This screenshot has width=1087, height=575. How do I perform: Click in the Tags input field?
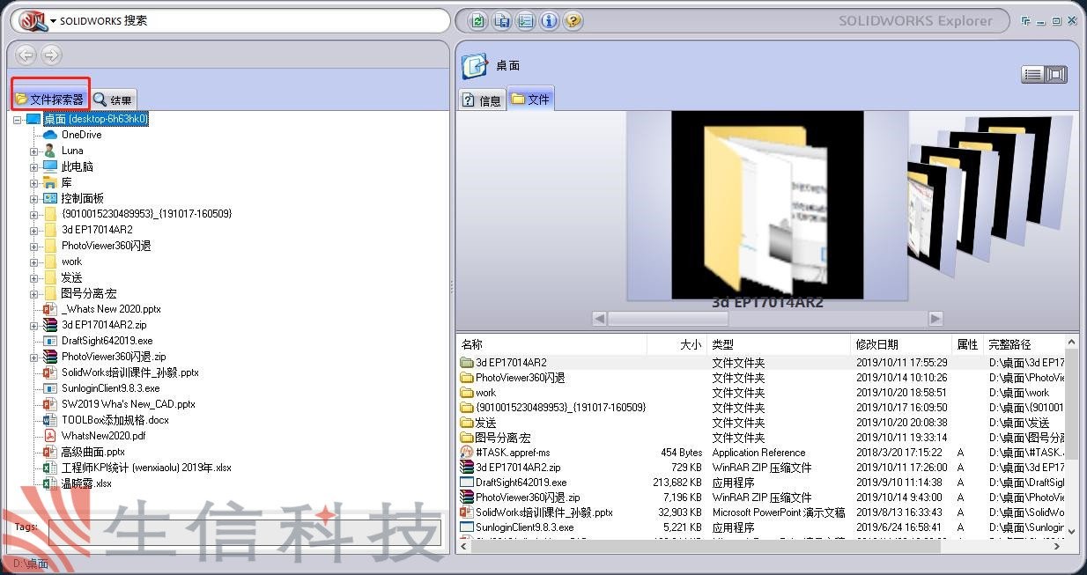[245, 533]
